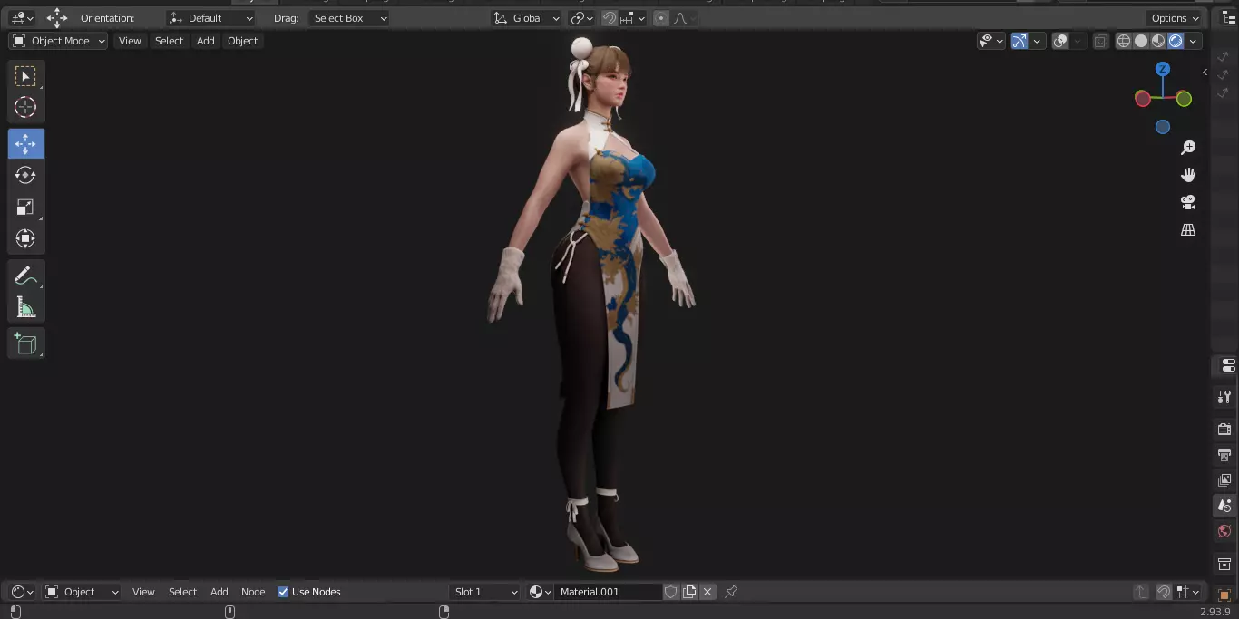Click the zoom magnifier viewport button
This screenshot has width=1239, height=619.
point(1188,148)
